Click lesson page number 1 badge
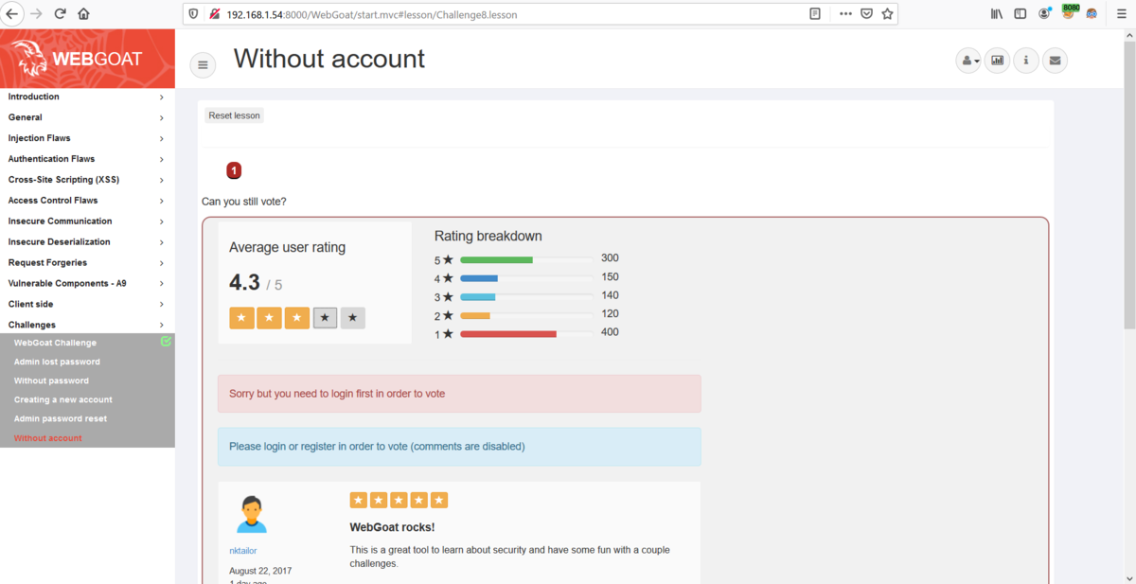This screenshot has width=1136, height=584. tap(234, 170)
